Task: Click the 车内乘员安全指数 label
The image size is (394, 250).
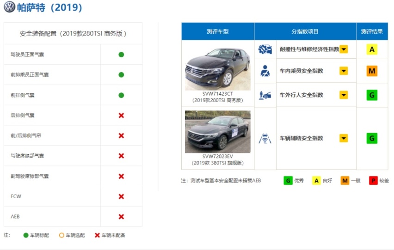Action: 301,71
